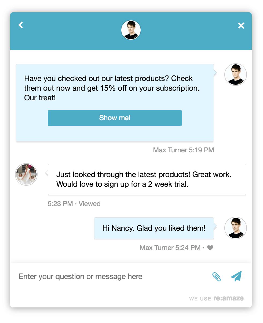The width and height of the screenshot is (263, 323).
Task: Select the "Hi Nancy" reply bubble
Action: 154,228
